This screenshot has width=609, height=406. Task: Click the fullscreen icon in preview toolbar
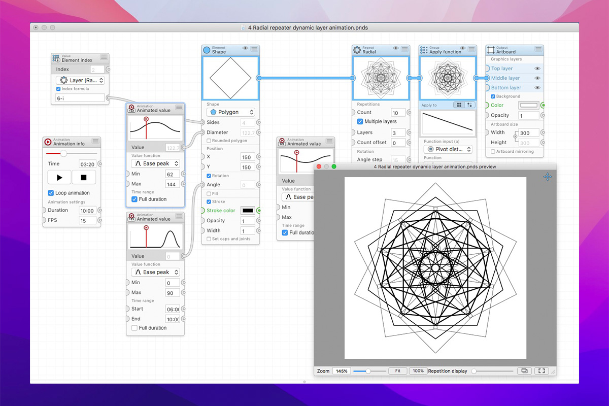tap(542, 371)
